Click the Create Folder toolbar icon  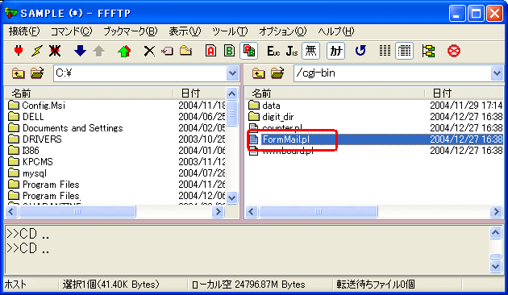point(186,51)
